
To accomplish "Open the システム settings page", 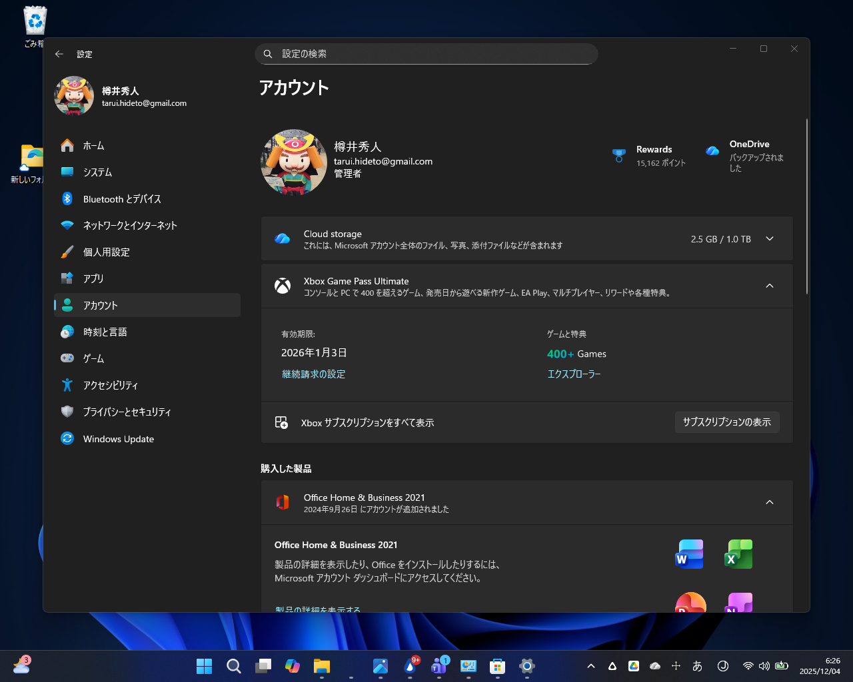I will 147,172.
